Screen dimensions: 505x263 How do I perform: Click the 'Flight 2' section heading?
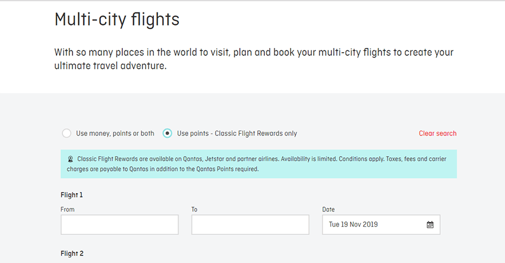tap(72, 254)
